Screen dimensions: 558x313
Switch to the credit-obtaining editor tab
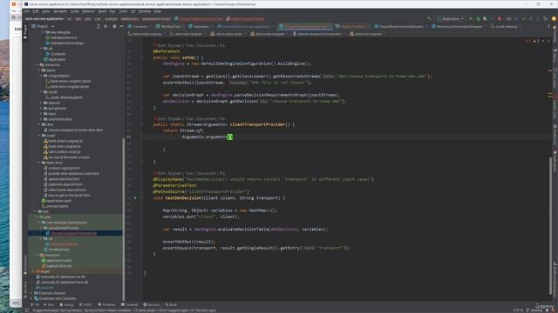(x=506, y=27)
